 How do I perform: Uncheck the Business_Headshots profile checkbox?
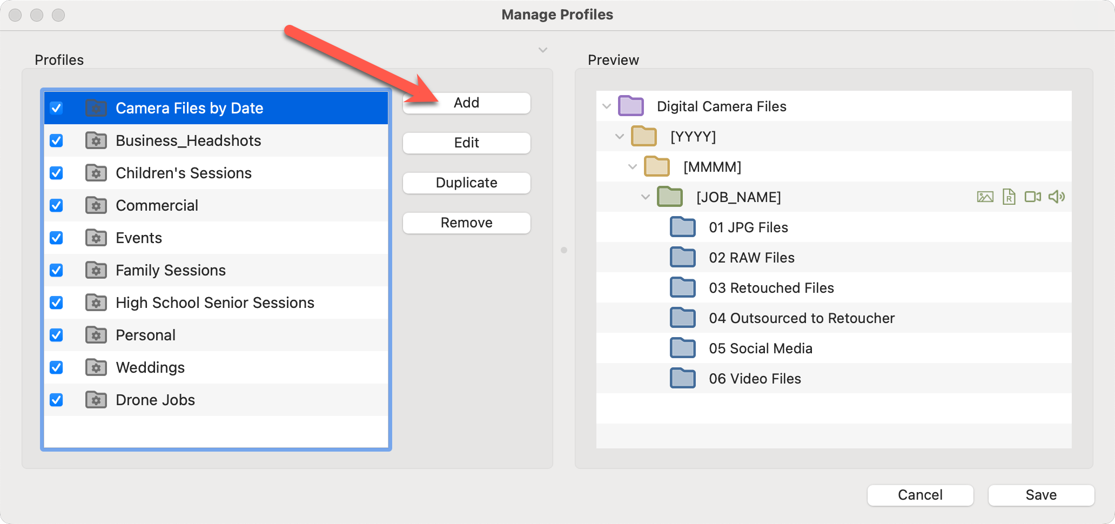[56, 140]
